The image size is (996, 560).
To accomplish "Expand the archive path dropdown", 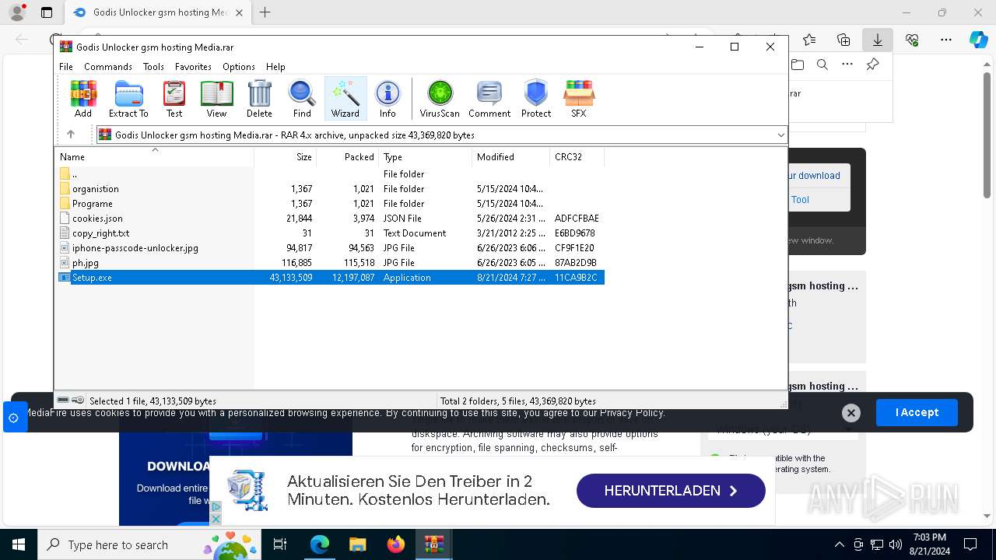I will [780, 135].
